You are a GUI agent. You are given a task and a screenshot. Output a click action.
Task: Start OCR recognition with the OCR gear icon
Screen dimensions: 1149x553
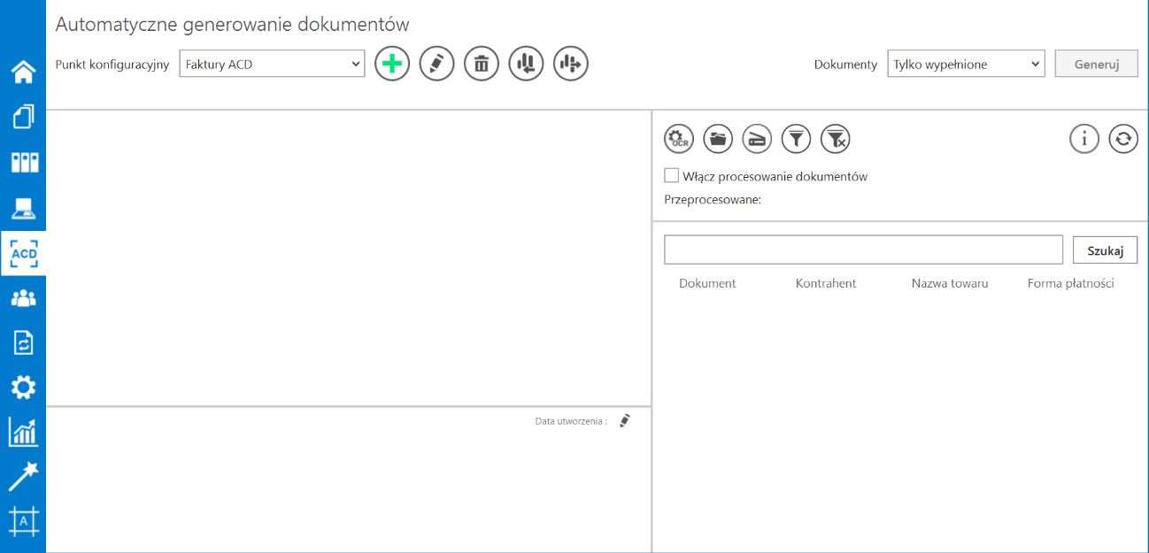pyautogui.click(x=679, y=138)
